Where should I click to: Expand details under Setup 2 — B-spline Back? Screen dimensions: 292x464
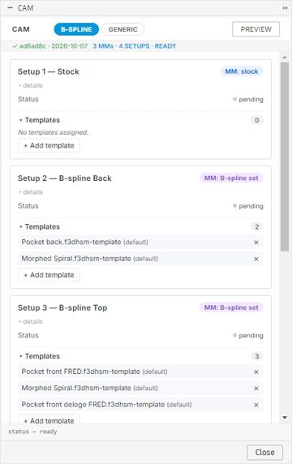pos(31,192)
